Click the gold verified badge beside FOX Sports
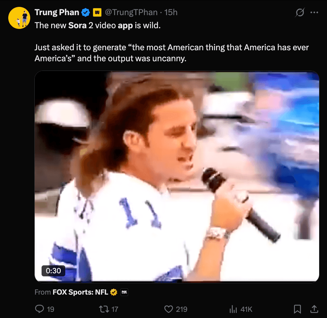This screenshot has height=318, width=327. [x=113, y=292]
